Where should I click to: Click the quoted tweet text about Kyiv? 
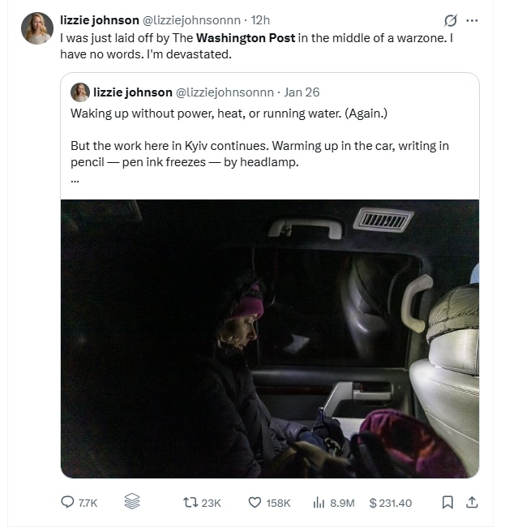(x=259, y=152)
